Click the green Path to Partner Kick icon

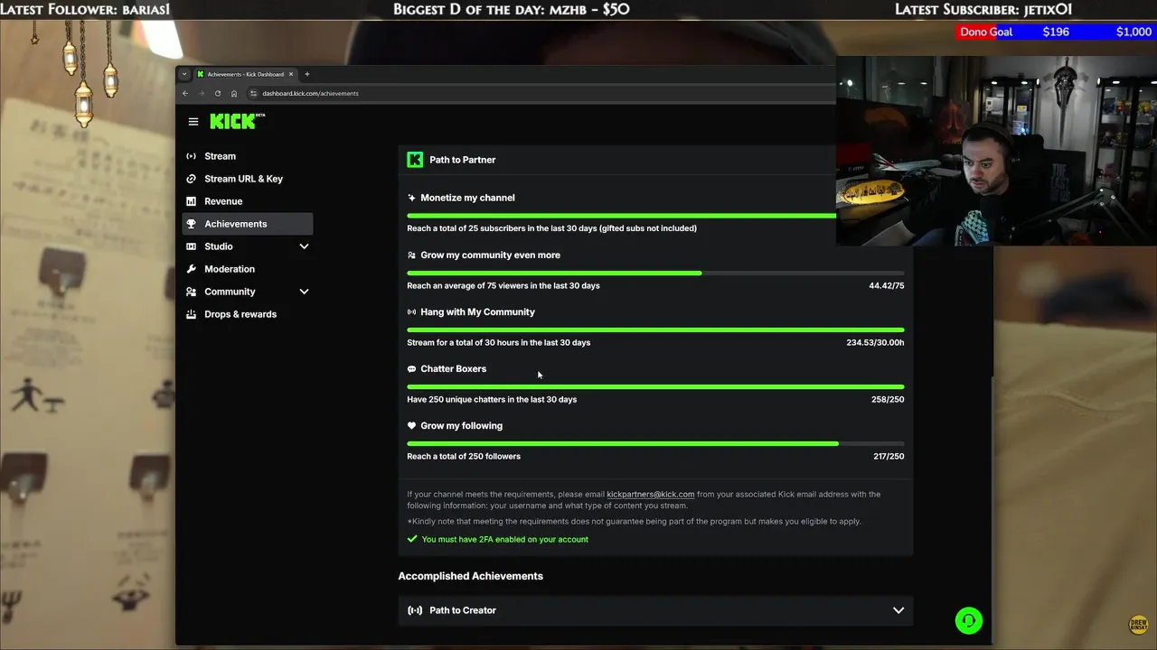(415, 160)
